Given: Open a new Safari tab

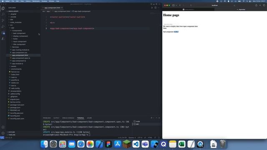Looking at the screenshot, I should (260, 5).
